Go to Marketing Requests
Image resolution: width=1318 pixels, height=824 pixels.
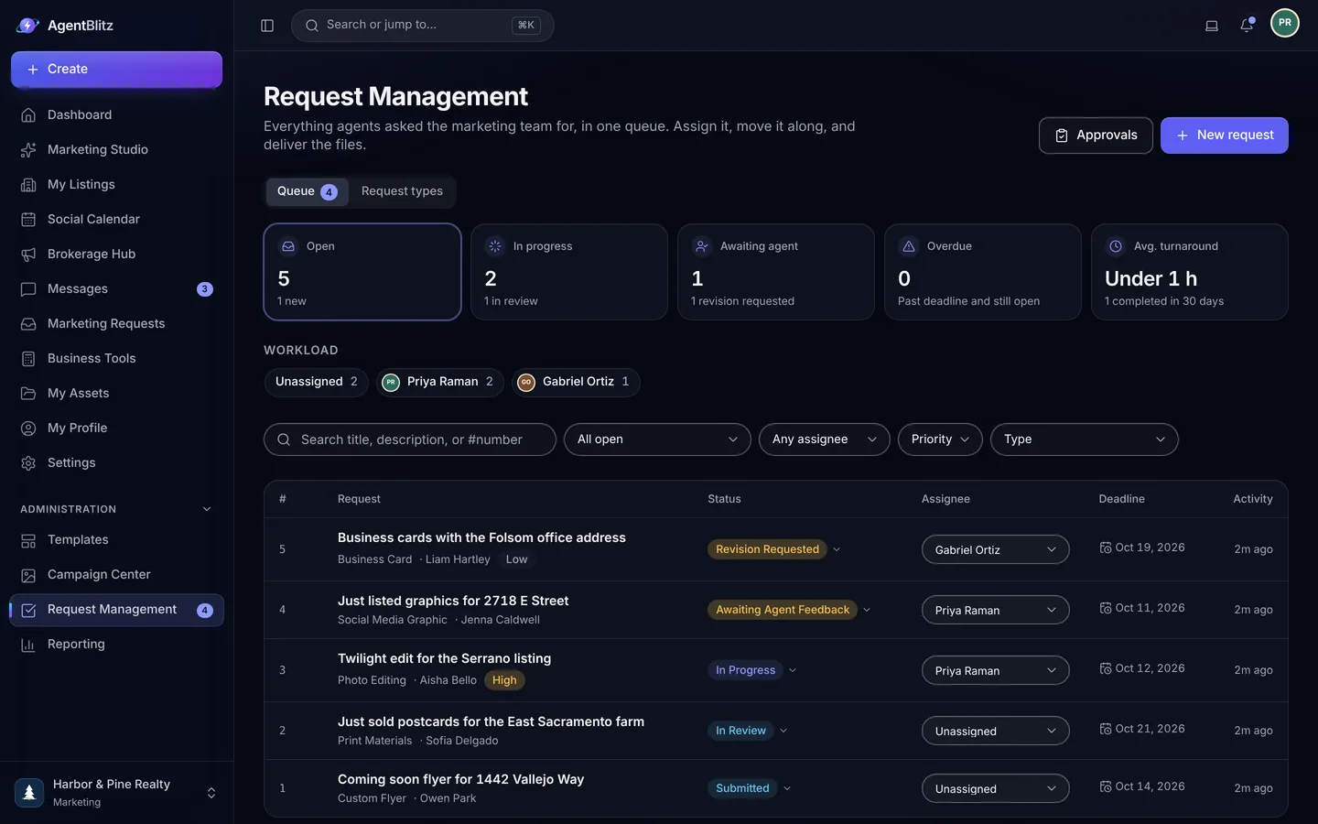(116, 324)
